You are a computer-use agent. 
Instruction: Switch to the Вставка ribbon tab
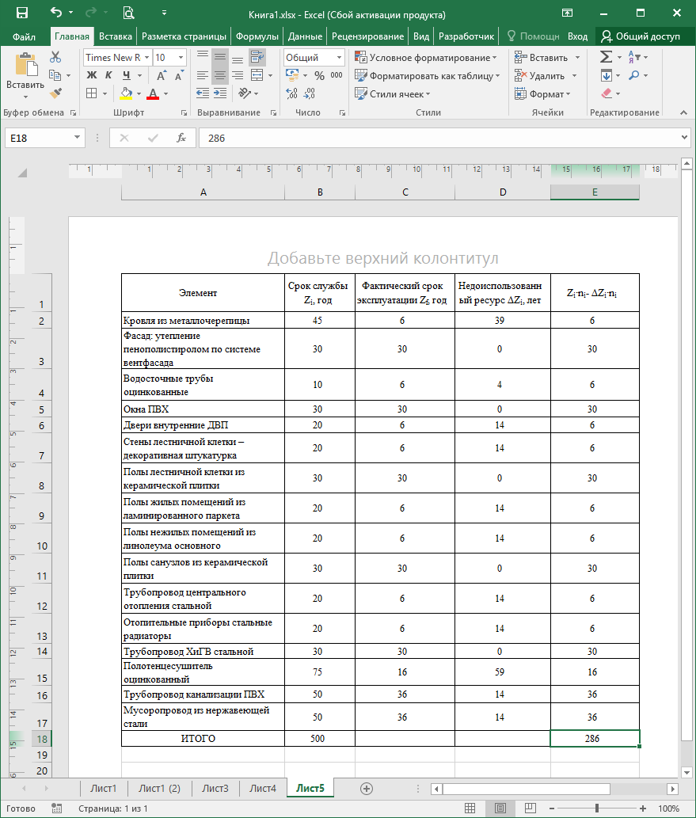coord(116,36)
